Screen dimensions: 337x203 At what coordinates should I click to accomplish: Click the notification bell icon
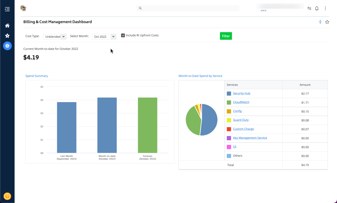coord(317,8)
